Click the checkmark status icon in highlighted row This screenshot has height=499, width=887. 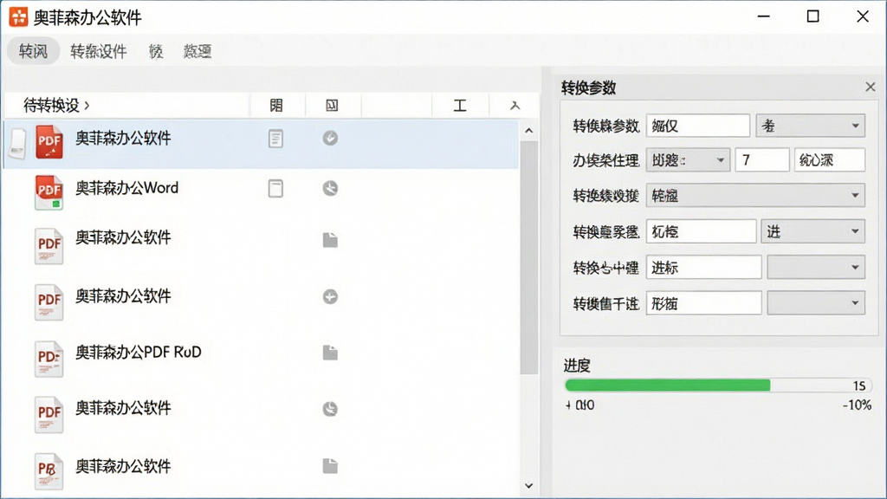pyautogui.click(x=330, y=138)
